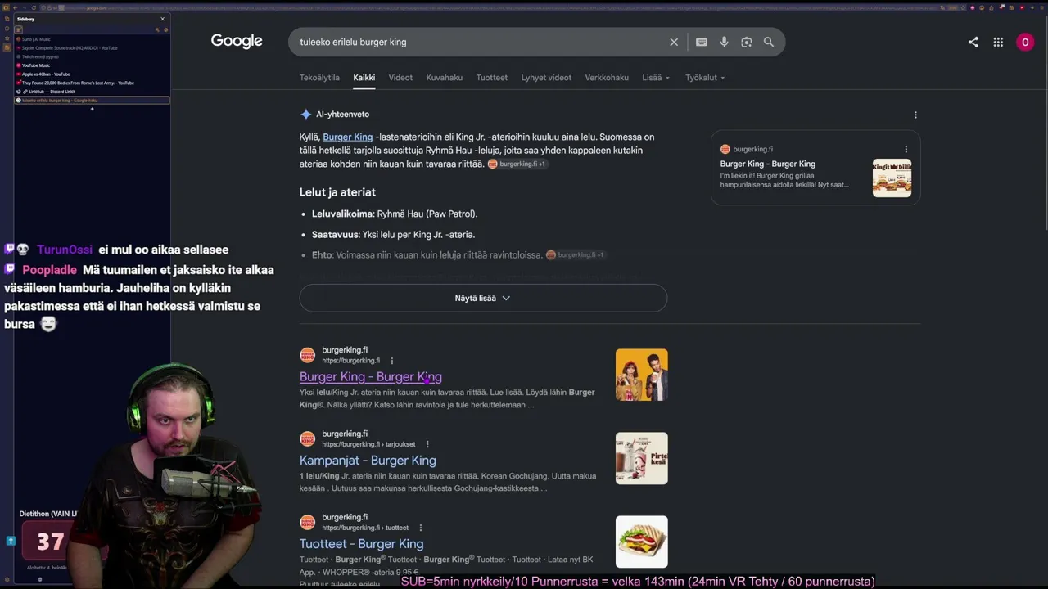Click the first result's thumbnail image

click(x=642, y=375)
